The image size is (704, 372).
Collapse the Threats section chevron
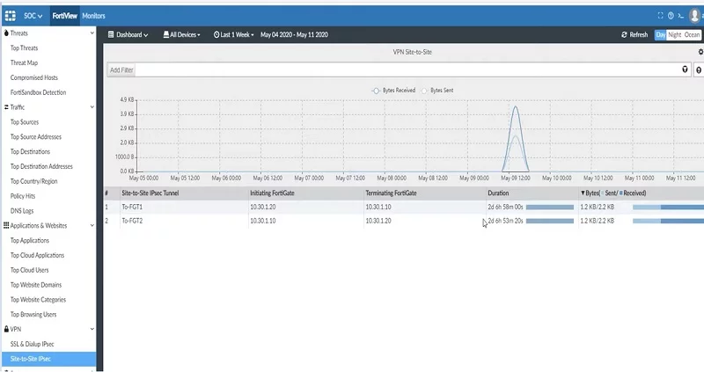pyautogui.click(x=92, y=33)
